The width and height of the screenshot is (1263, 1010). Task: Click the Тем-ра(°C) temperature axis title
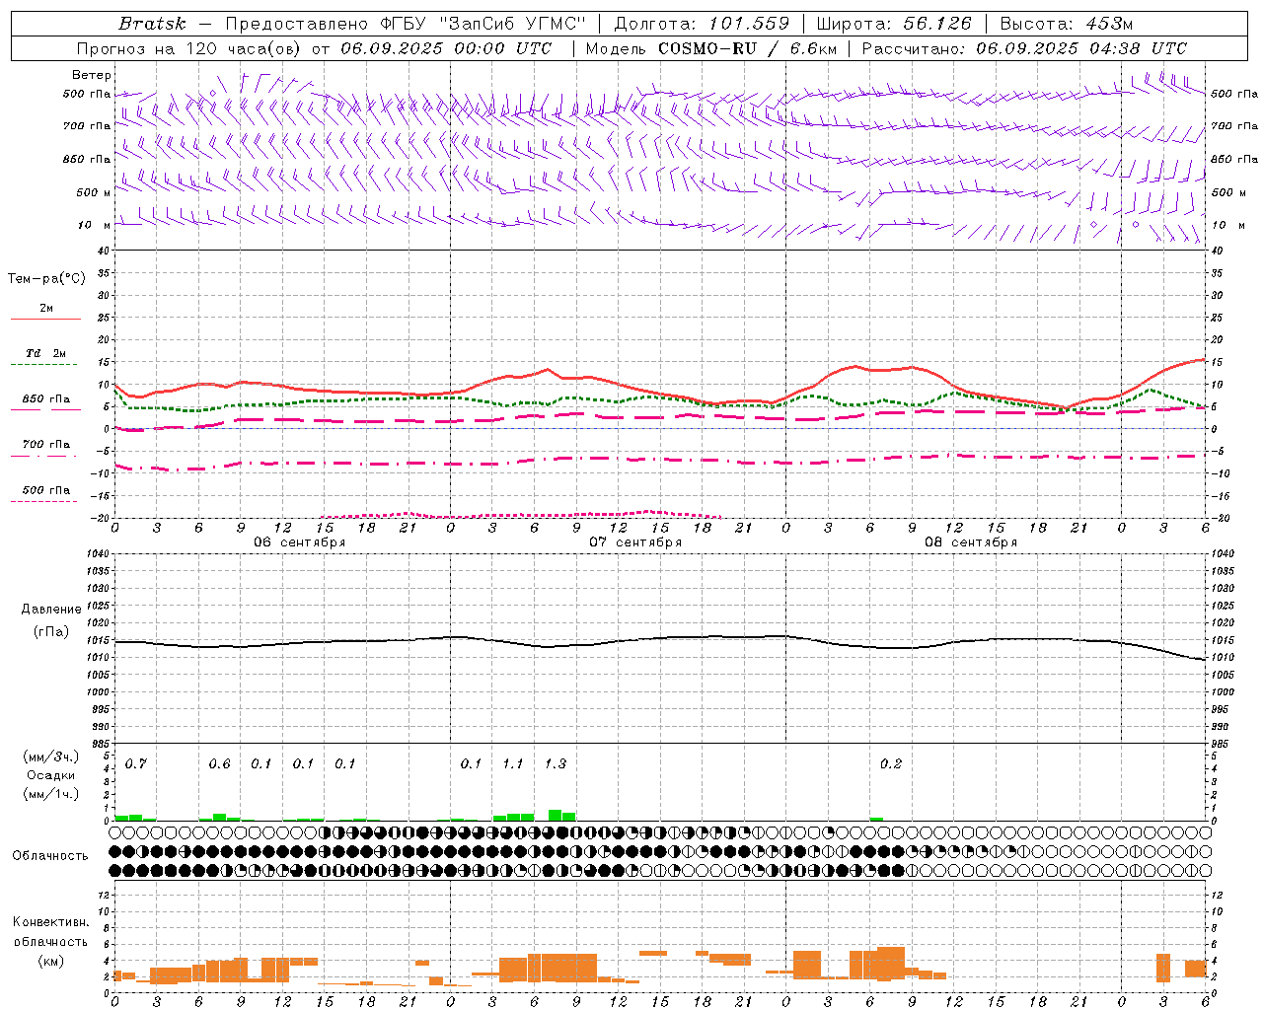[46, 279]
